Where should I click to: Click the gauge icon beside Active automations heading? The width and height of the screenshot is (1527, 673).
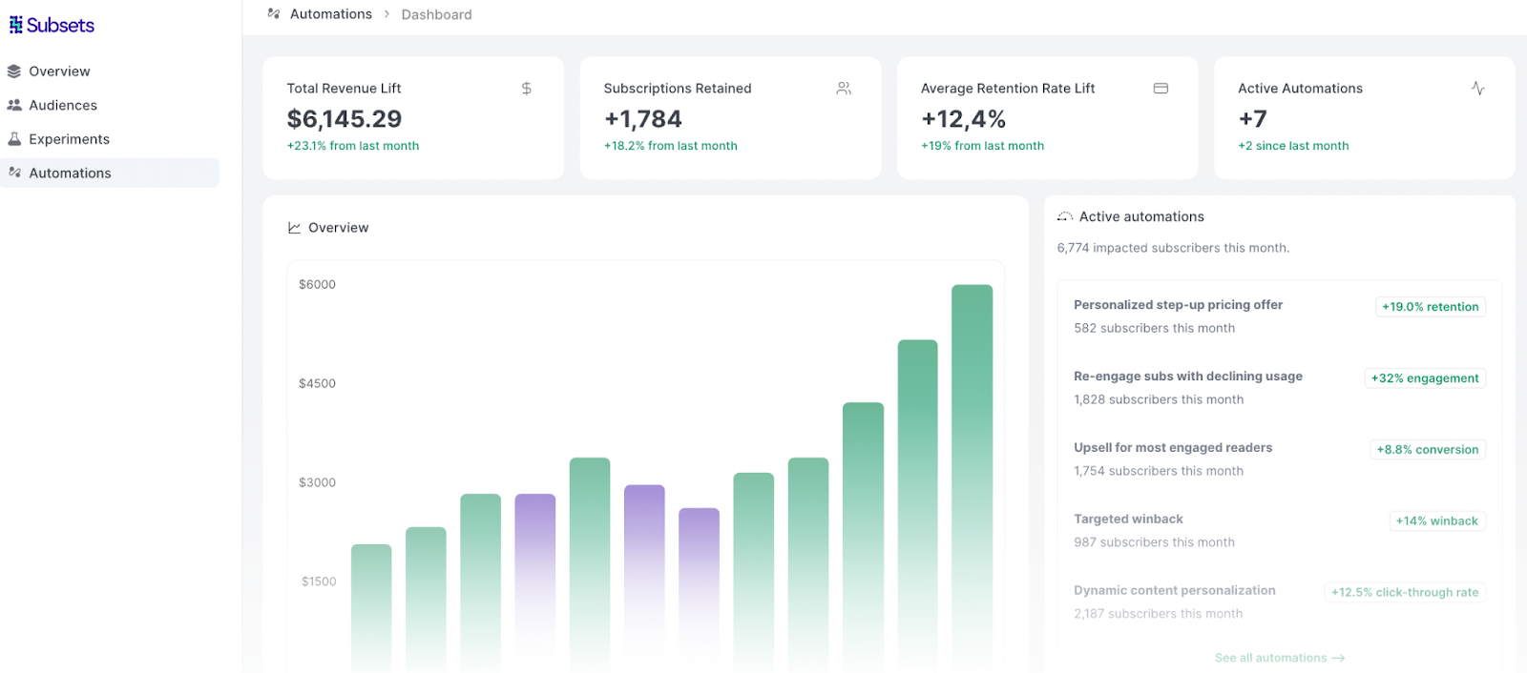[x=1065, y=216]
